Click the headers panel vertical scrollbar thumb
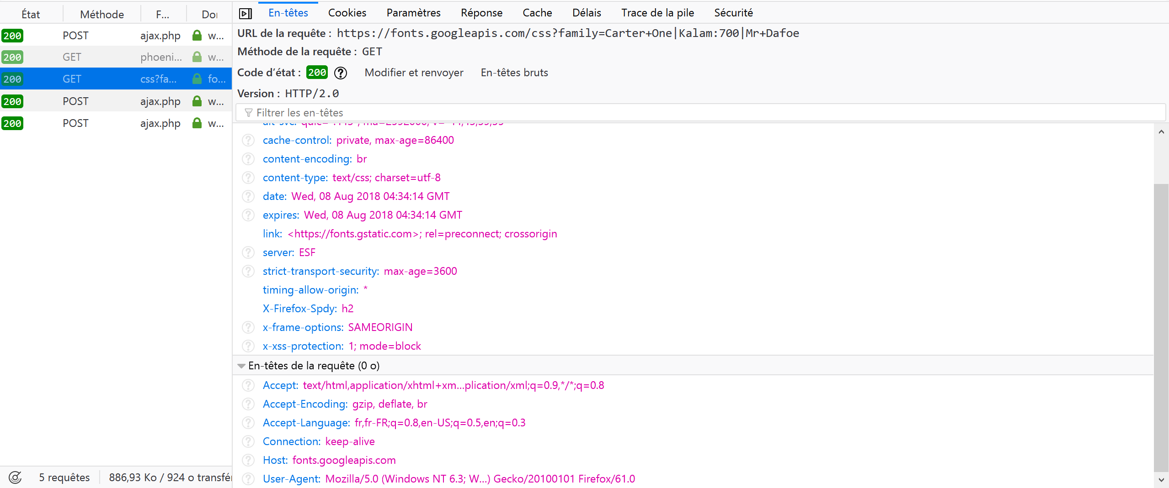 [1161, 326]
